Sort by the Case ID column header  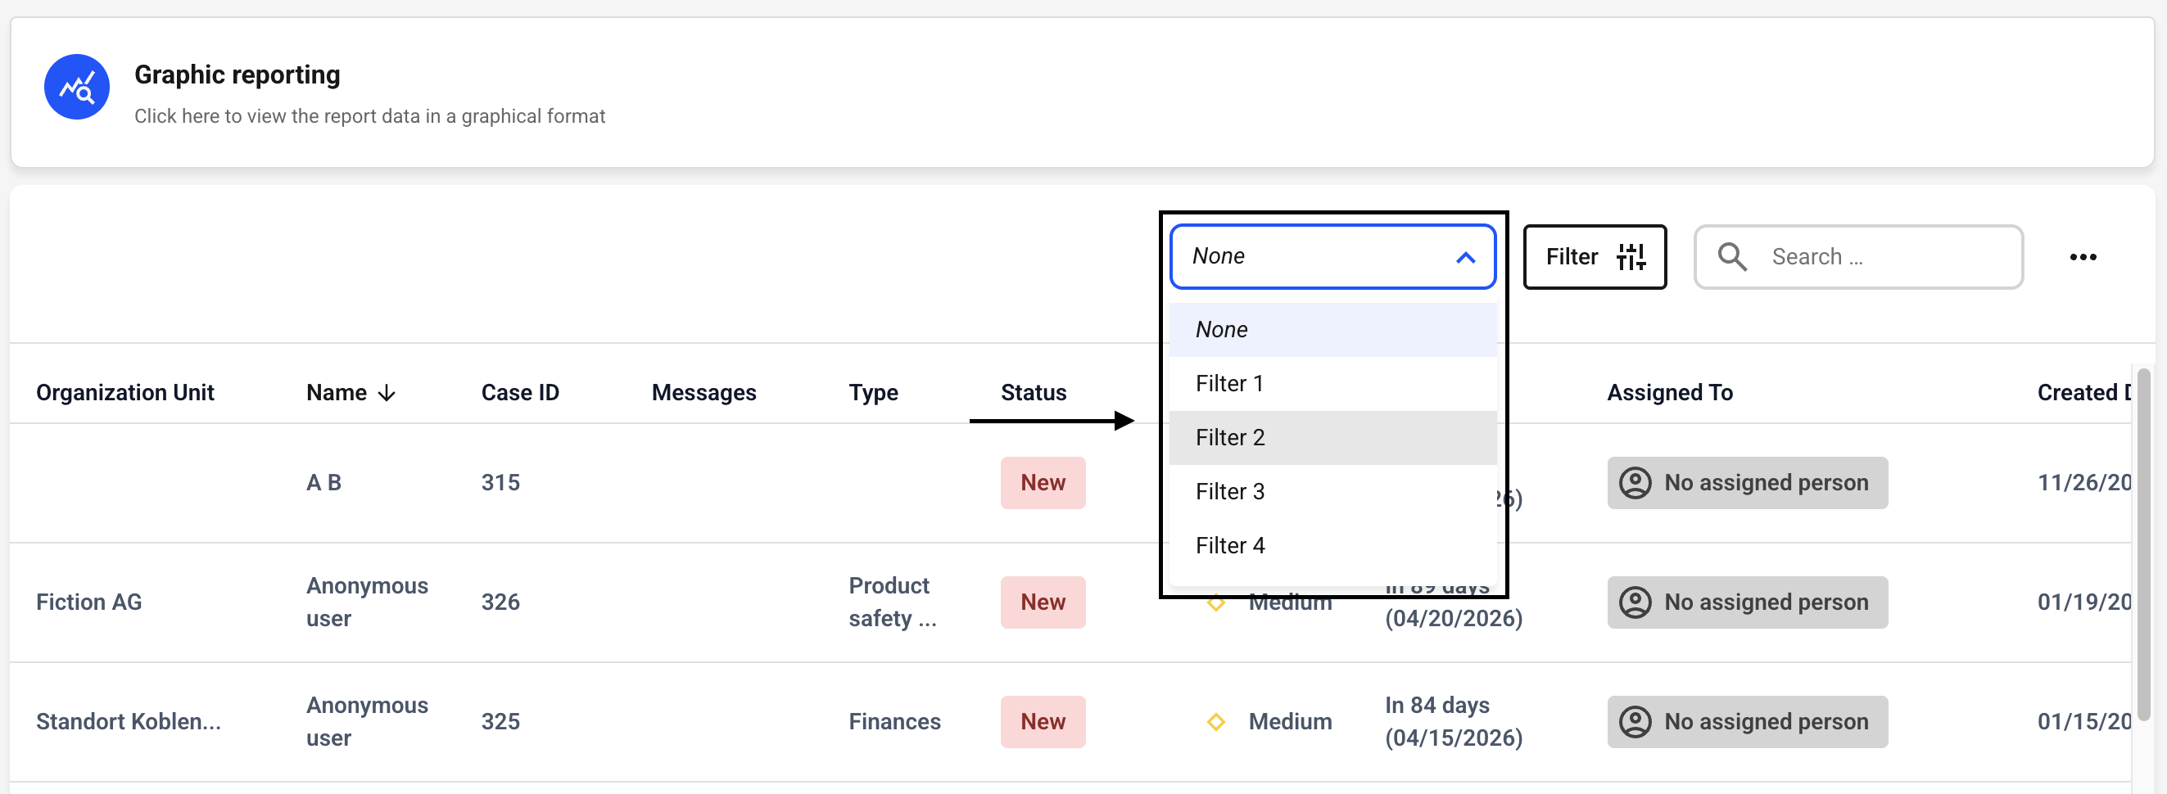pyautogui.click(x=519, y=393)
